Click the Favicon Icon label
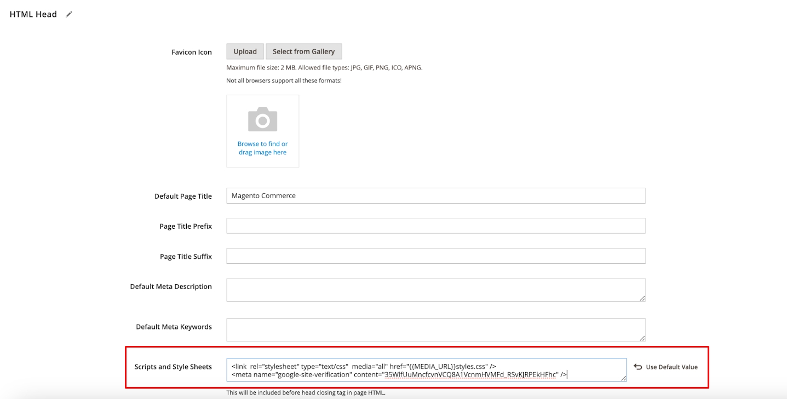The width and height of the screenshot is (787, 399). tap(192, 53)
